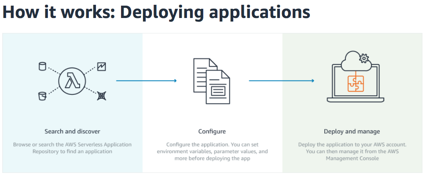The height and width of the screenshot is (176, 426).
Task: Click the configuration documents icon
Action: pyautogui.click(x=212, y=81)
